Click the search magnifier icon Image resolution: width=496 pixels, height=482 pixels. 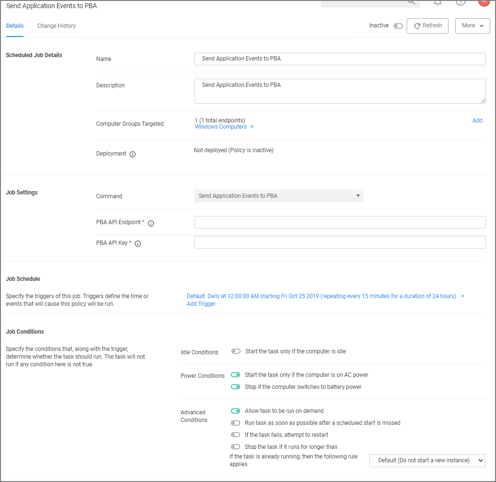[411, 2]
